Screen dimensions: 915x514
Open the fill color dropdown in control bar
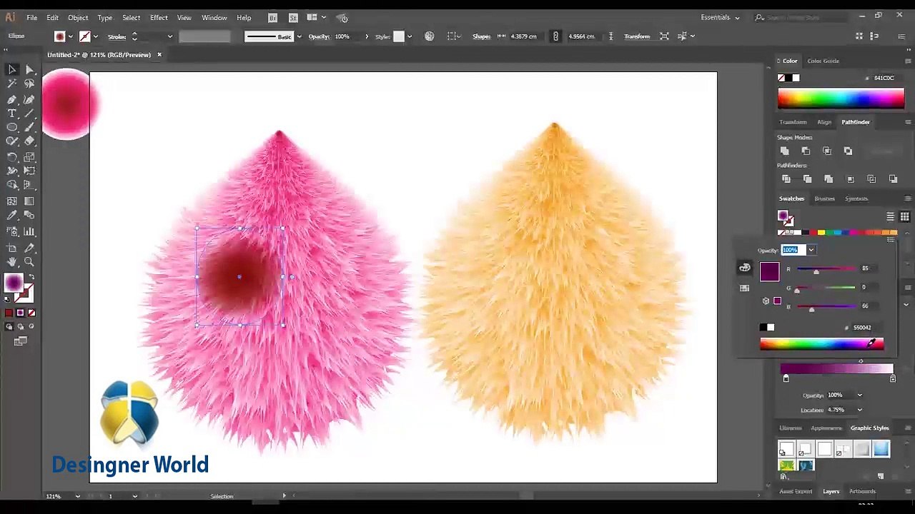point(70,36)
